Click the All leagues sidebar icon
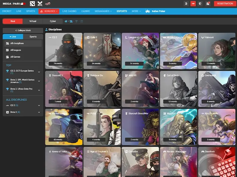 point(7,50)
